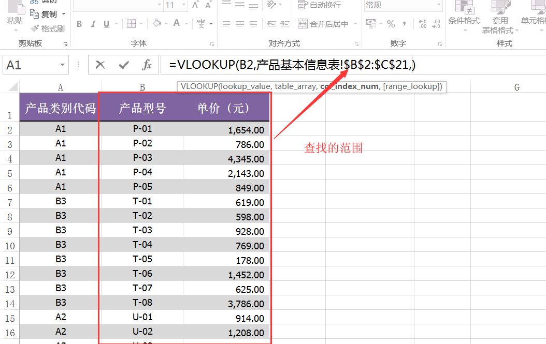
Task: Click cell containing U-01
Action: pyautogui.click(x=142, y=317)
